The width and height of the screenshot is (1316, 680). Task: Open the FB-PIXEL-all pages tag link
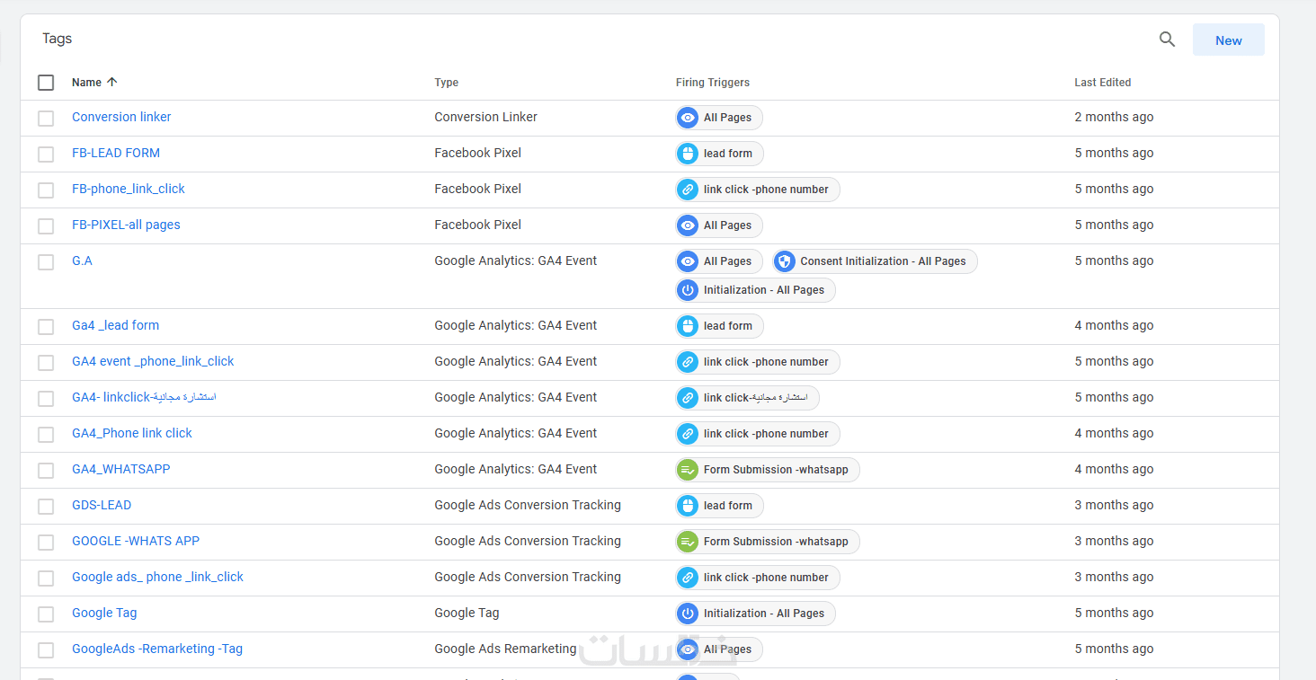[x=126, y=225]
